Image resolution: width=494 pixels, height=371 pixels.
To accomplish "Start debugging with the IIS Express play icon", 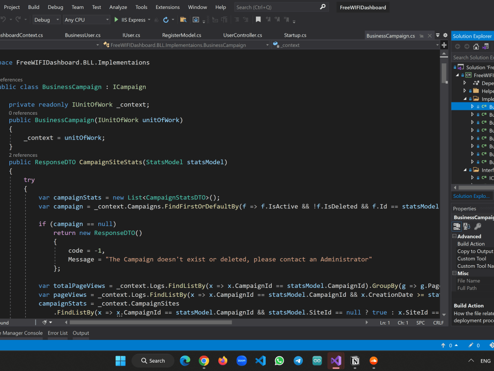I will click(116, 20).
